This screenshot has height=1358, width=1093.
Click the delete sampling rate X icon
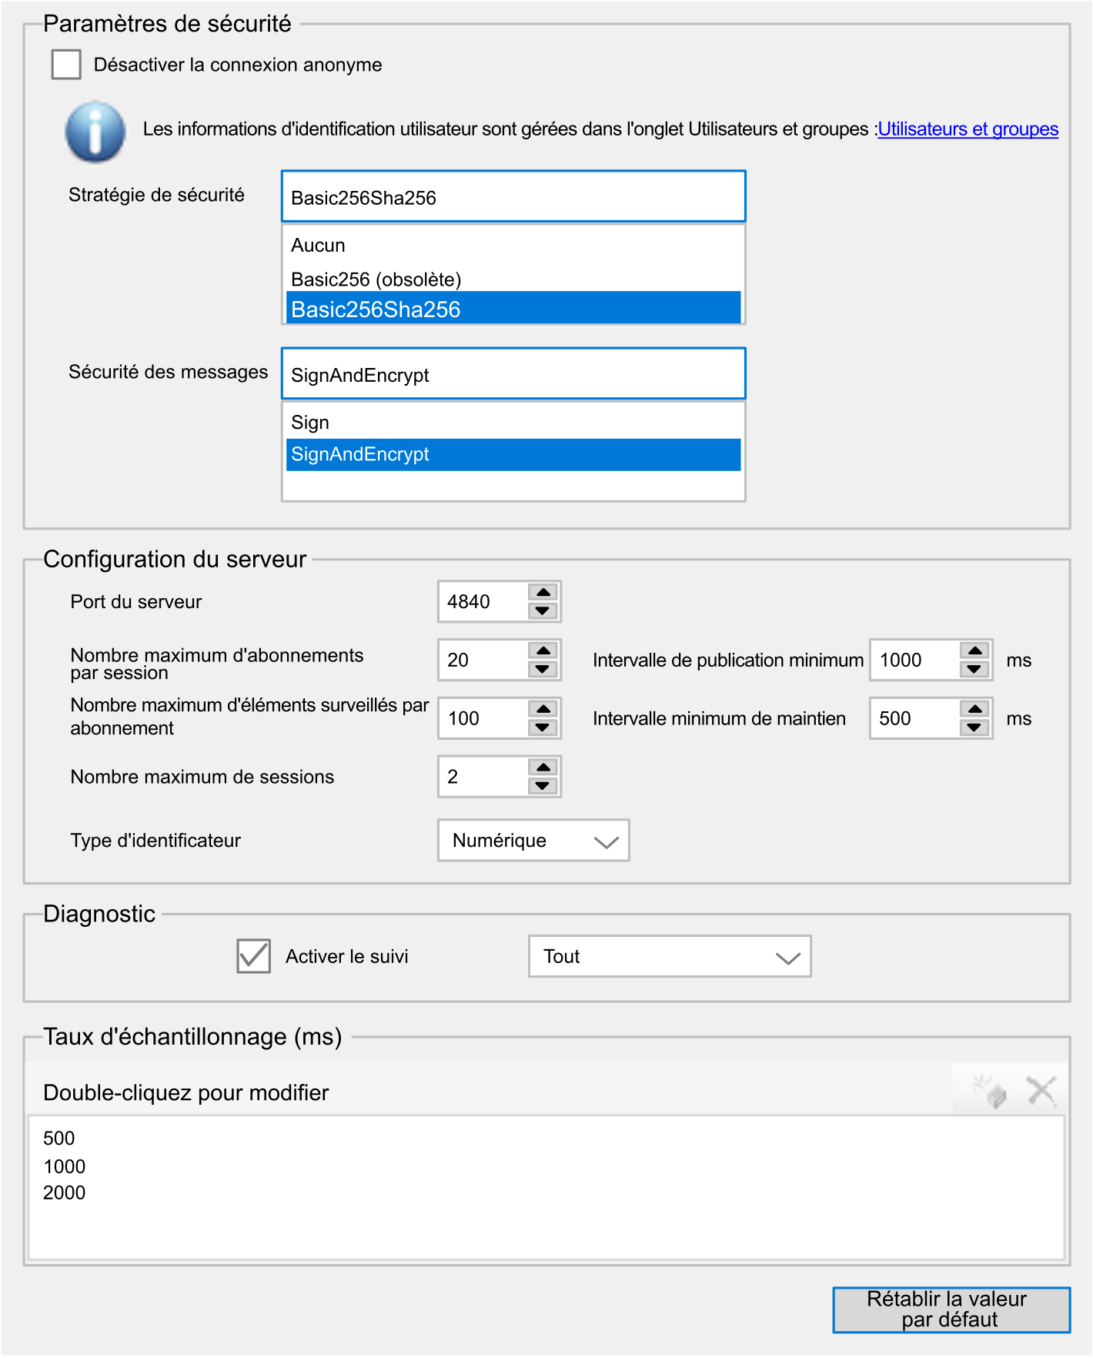coord(1041,1091)
